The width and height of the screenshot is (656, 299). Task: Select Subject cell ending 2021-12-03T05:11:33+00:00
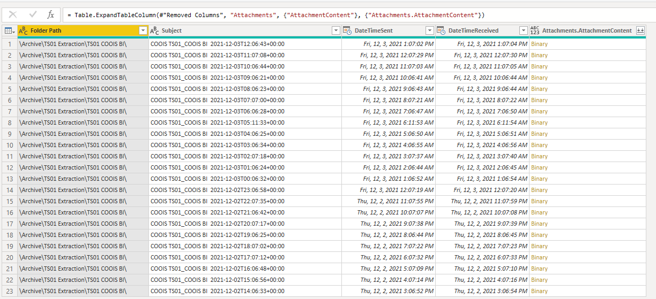tap(245, 123)
